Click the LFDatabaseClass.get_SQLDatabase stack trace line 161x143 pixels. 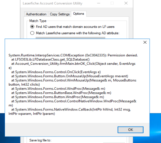click(x=50, y=59)
